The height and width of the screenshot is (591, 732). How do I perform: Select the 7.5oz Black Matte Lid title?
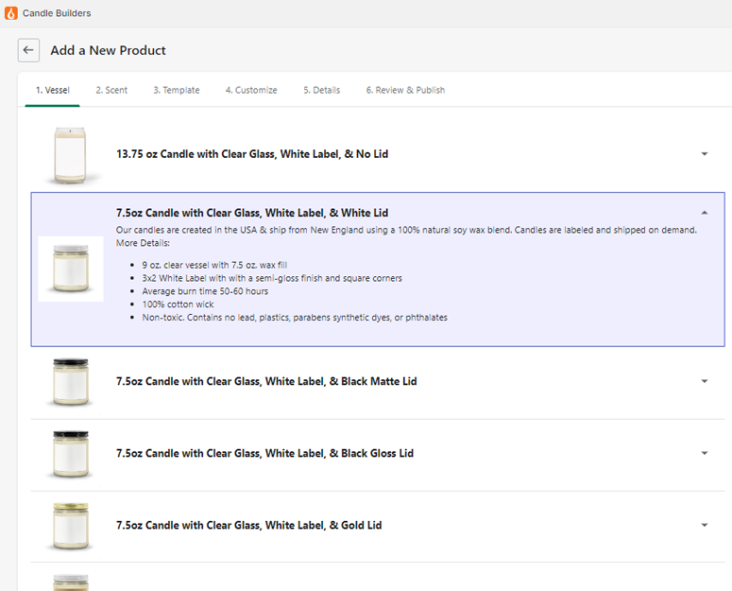(x=266, y=381)
